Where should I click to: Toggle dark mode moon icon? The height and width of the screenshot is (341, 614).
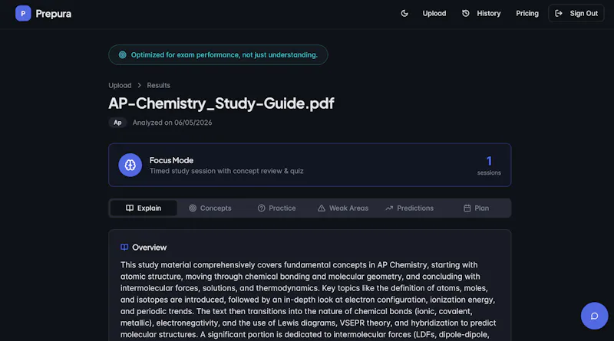(x=404, y=13)
